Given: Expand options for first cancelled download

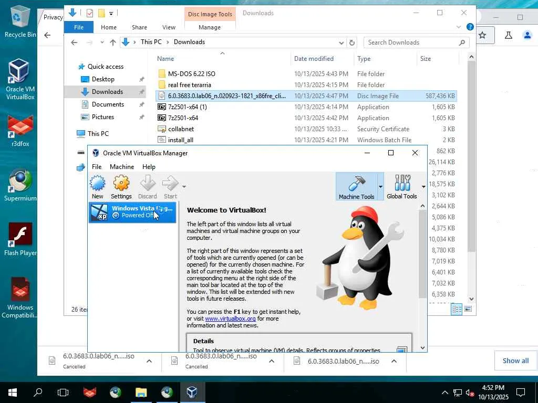Looking at the screenshot, I should coord(149,361).
